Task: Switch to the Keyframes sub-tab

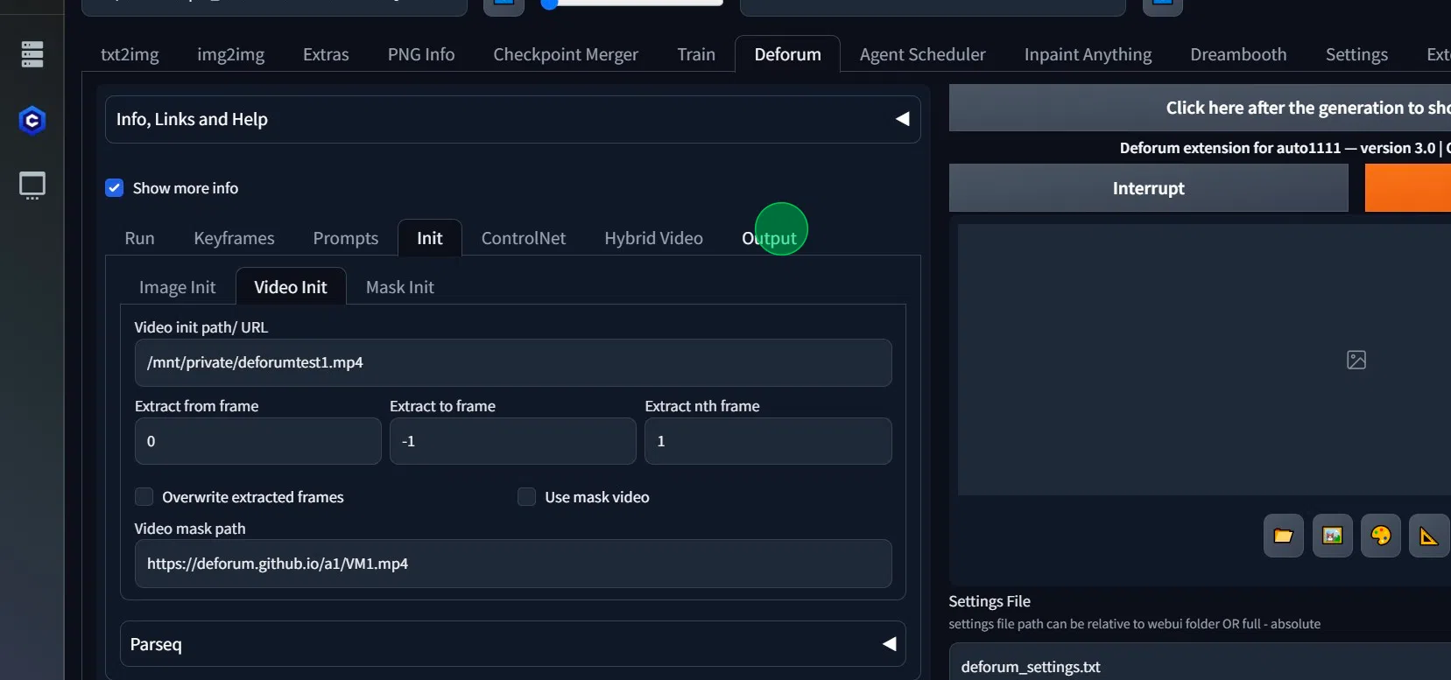Action: click(234, 238)
